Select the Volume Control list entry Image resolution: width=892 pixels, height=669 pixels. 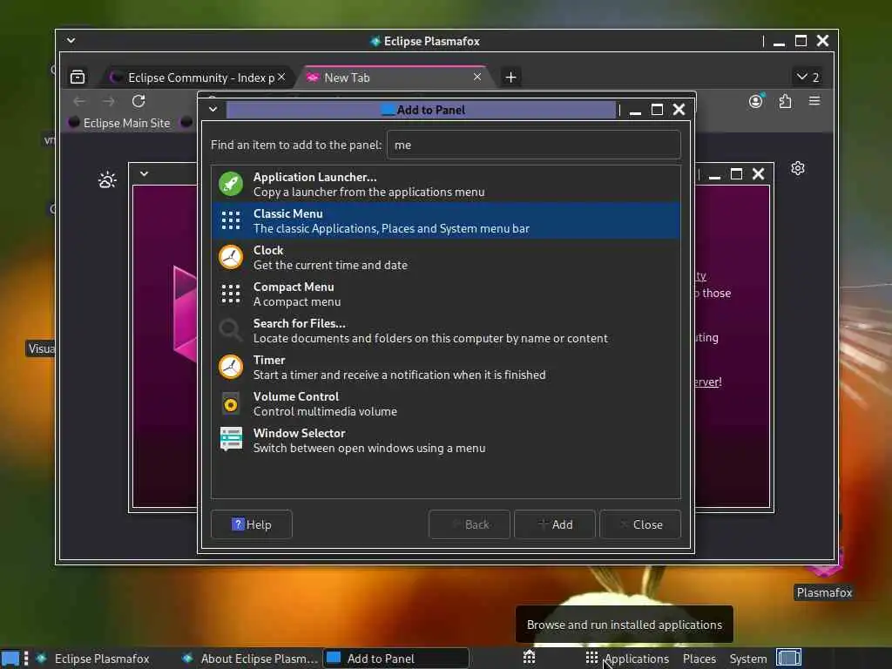[x=446, y=403]
